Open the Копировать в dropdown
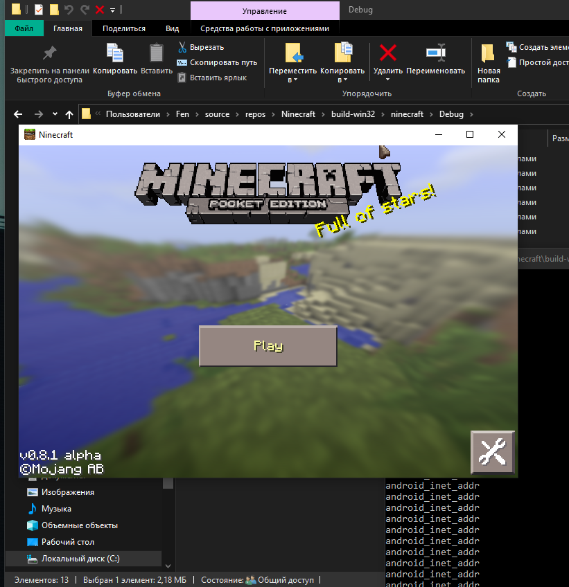Viewport: 569px width, 587px height. (x=342, y=63)
